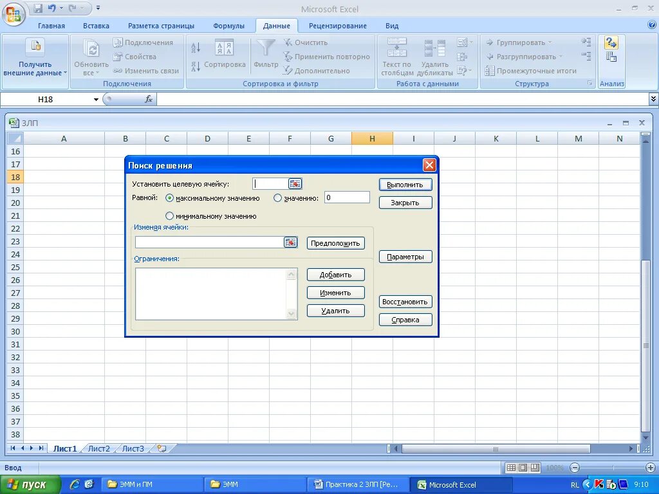
Task: Switch to the Лист2 sheet tab
Action: [98, 448]
